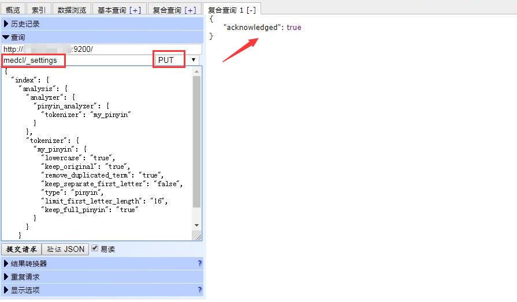Click the 验证 JSON button
The width and height of the screenshot is (517, 302).
65,249
